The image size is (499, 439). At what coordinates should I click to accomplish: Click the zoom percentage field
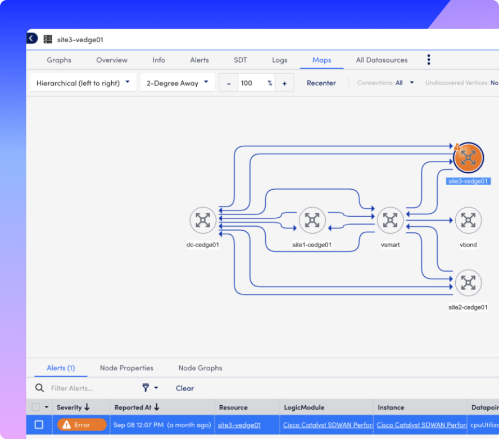point(256,83)
